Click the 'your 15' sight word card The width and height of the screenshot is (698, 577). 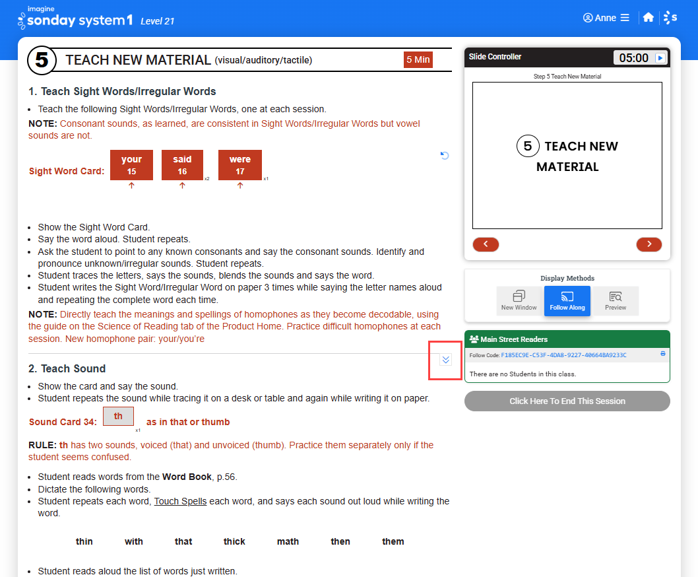coord(131,165)
